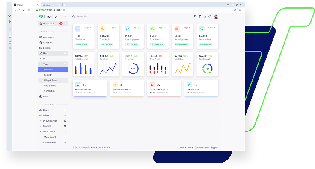Click the Overview 64% radial progress chart
The height and width of the screenshot is (169, 315).
133,68
